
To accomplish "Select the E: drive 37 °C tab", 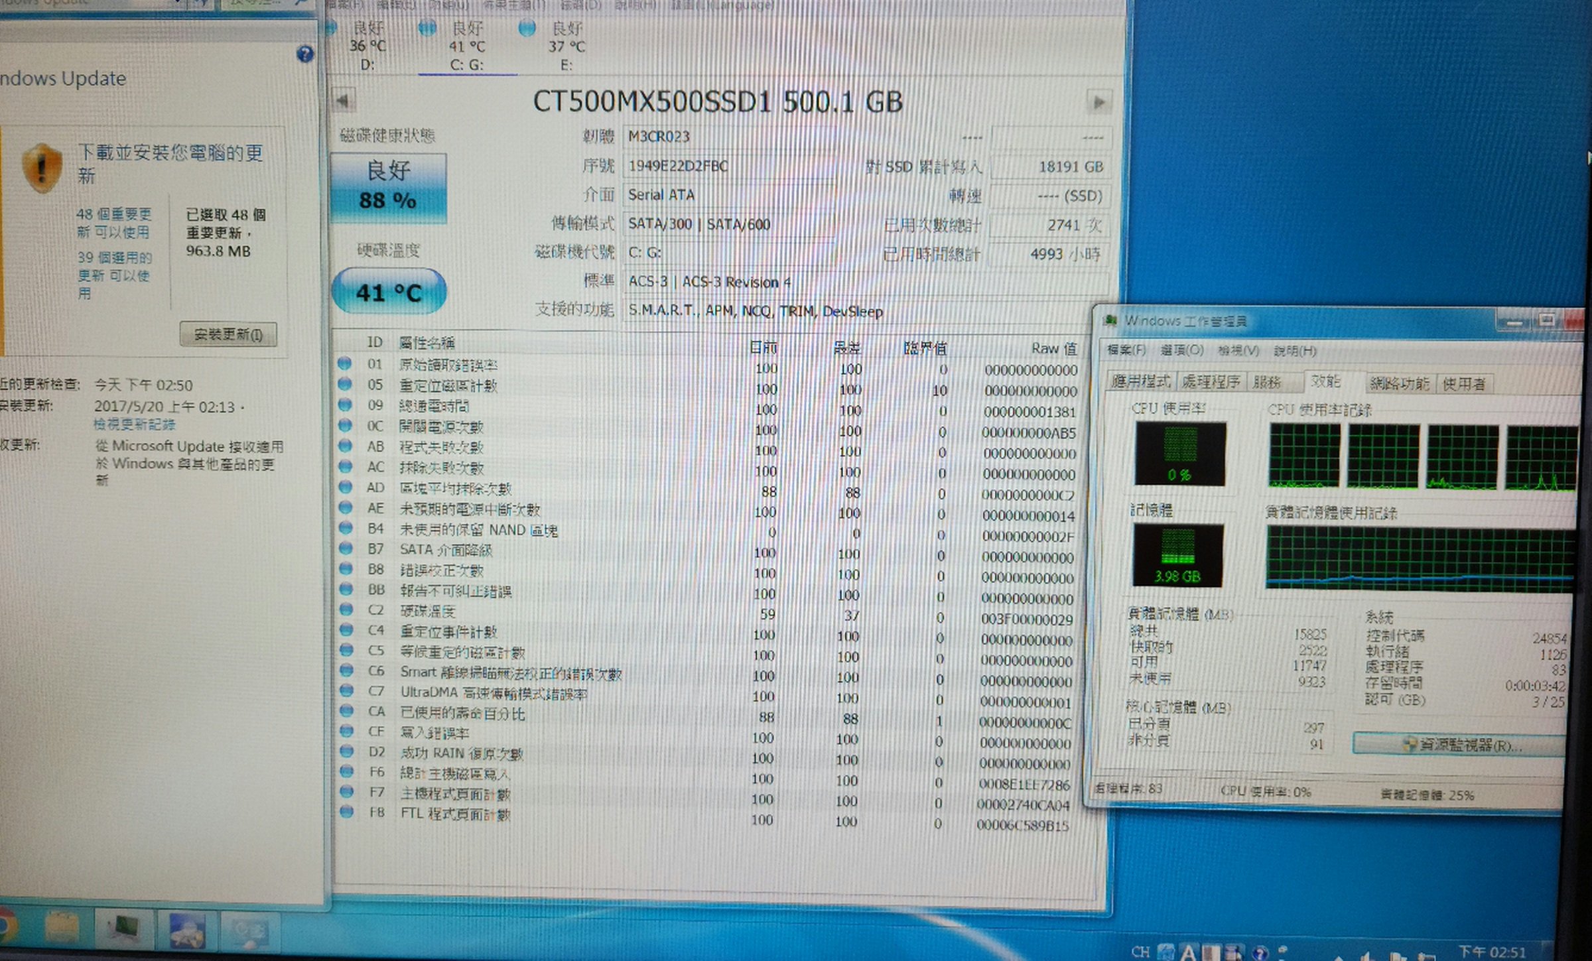I will [x=566, y=46].
